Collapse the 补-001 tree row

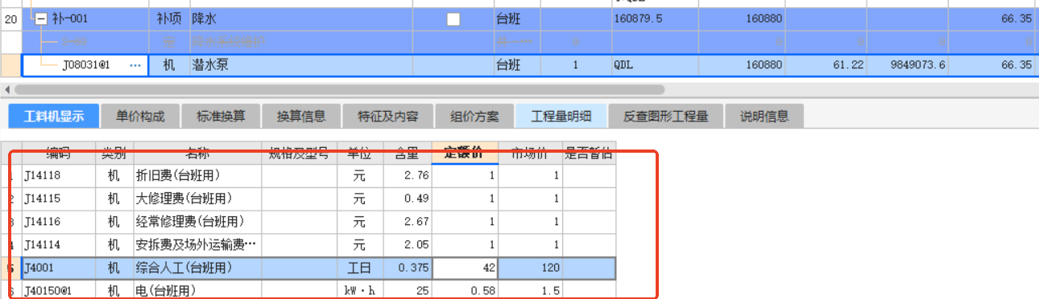coord(41,18)
